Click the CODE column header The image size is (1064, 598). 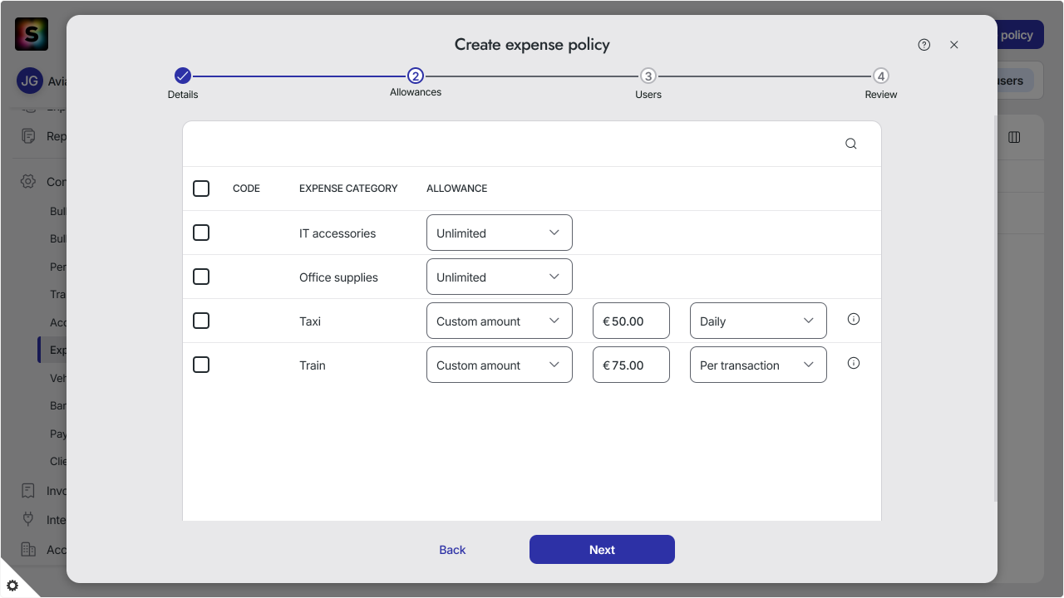246,189
